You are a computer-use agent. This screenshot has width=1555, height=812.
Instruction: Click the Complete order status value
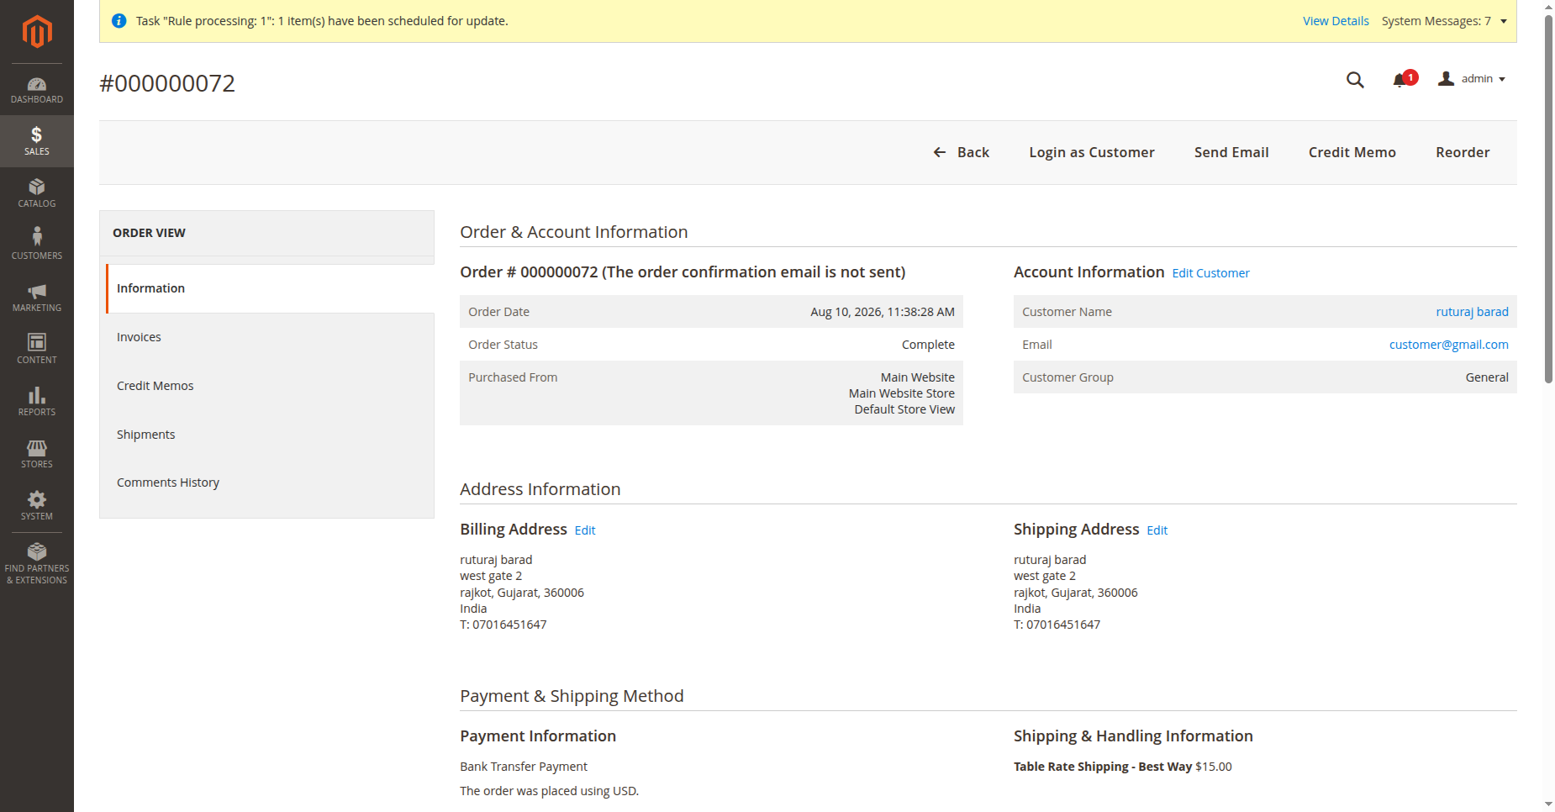pos(928,345)
